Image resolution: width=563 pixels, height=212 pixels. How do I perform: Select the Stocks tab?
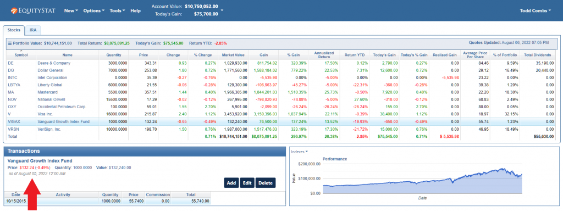tap(14, 30)
